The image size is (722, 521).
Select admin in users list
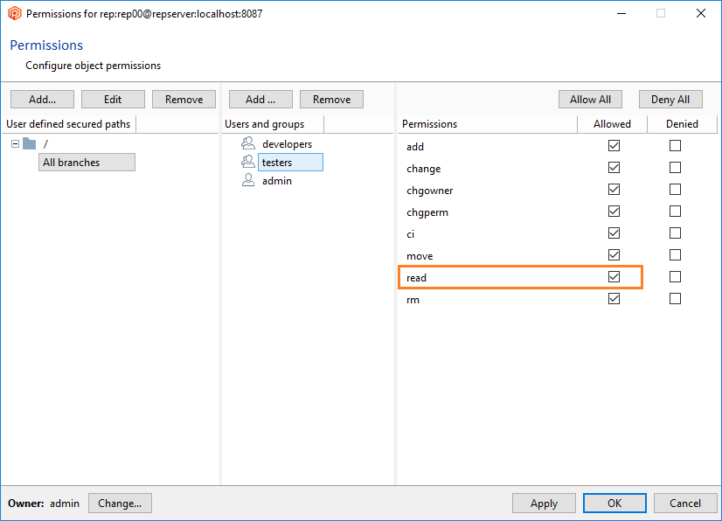coord(277,181)
